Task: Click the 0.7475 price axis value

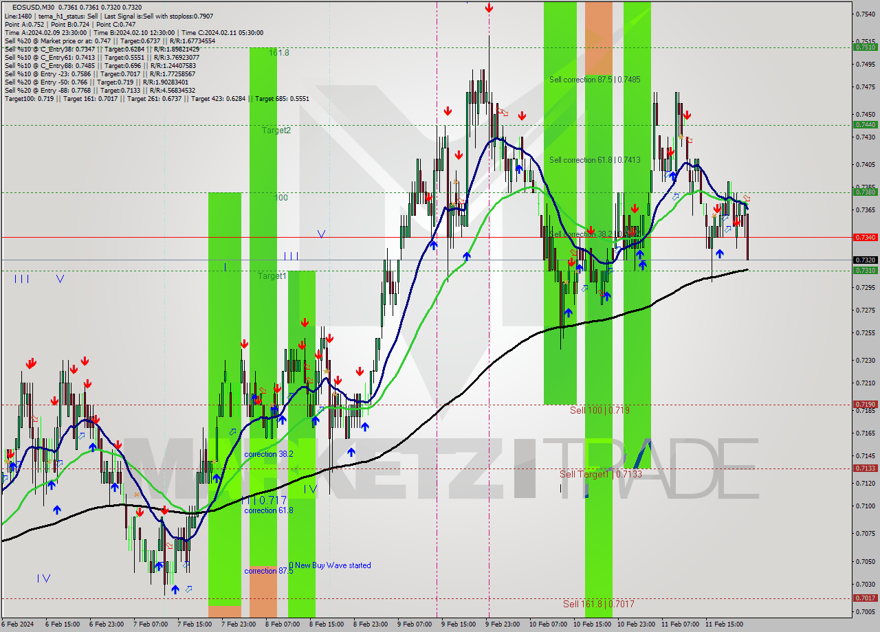Action: tap(866, 87)
